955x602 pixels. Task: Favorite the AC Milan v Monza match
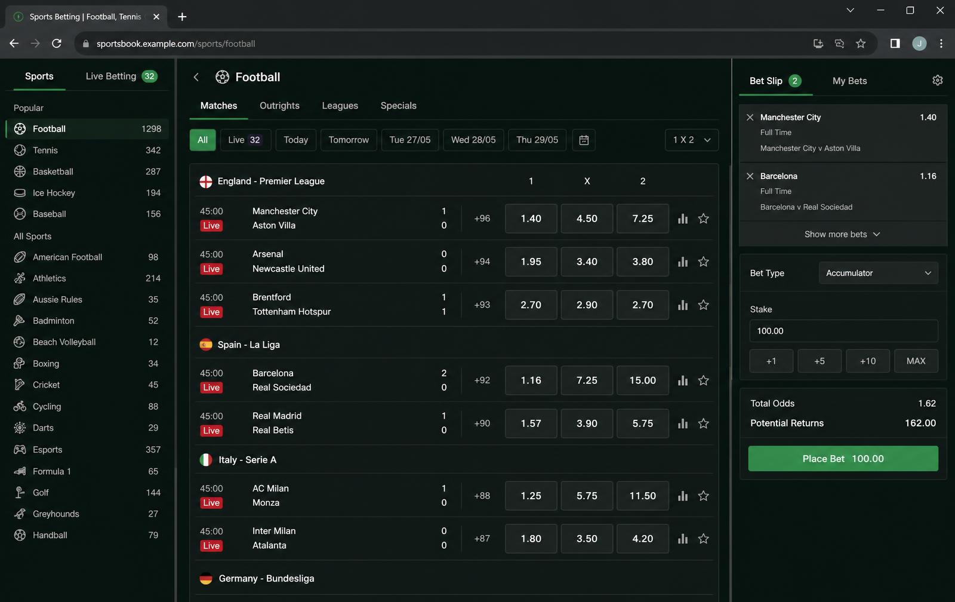tap(704, 496)
